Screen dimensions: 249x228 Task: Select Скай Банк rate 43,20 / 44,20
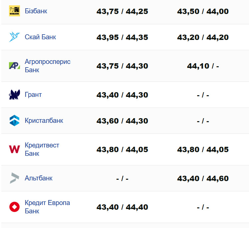203,37
